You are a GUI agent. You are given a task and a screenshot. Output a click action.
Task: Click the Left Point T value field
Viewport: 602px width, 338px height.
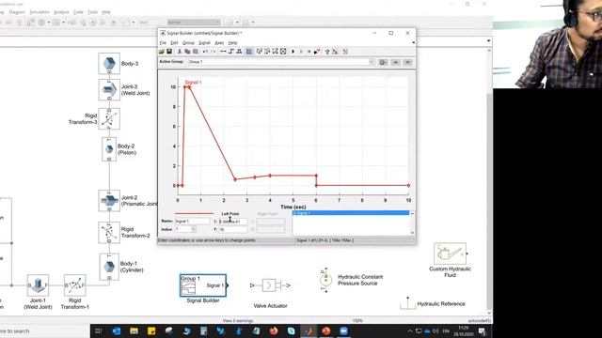point(233,222)
